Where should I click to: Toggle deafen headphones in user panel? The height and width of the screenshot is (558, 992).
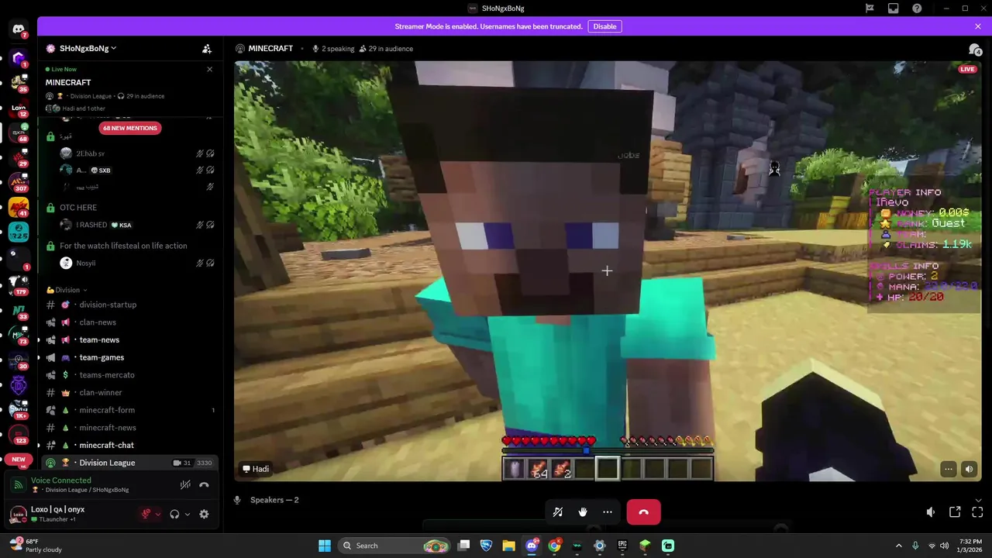point(174,515)
